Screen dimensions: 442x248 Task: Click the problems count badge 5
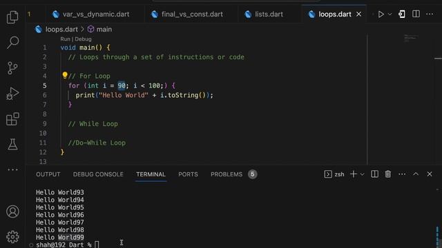(253, 174)
